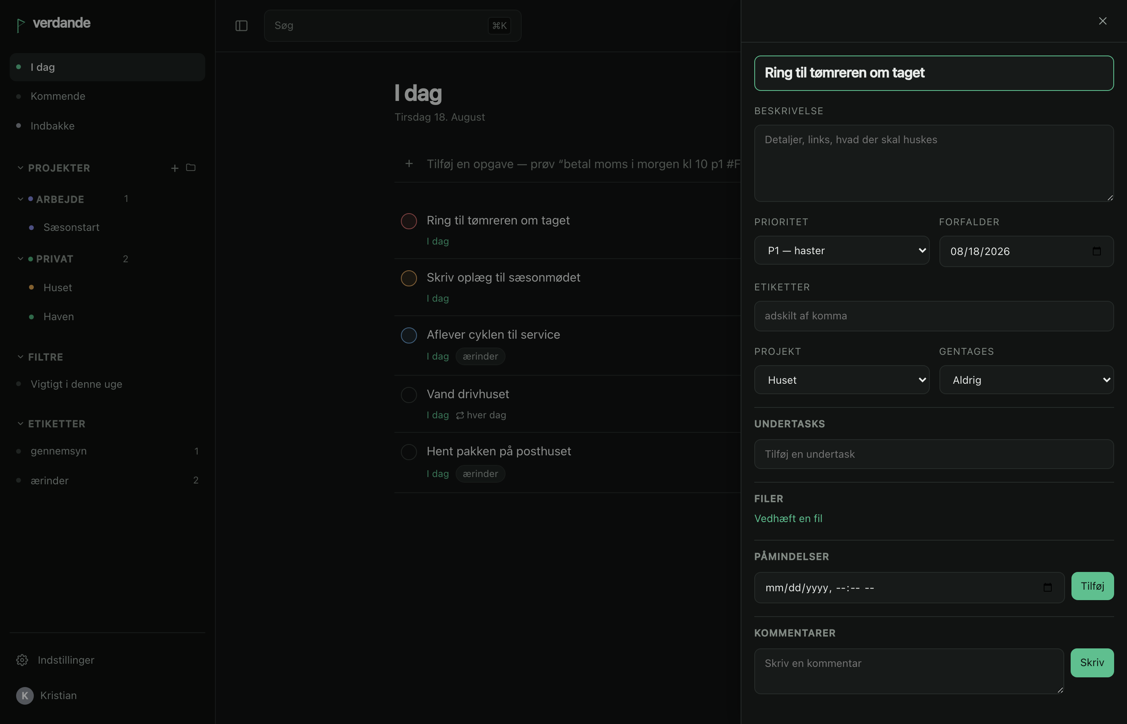Click the add project plus icon
This screenshot has height=724, width=1127.
pyautogui.click(x=175, y=168)
